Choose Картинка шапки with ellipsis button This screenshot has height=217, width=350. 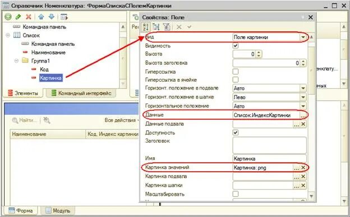296,185
